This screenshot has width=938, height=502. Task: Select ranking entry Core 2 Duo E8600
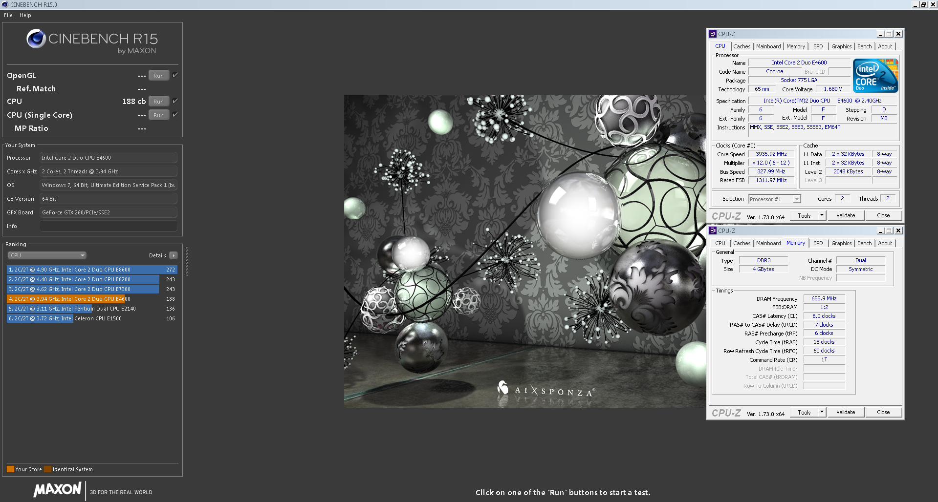pyautogui.click(x=92, y=270)
